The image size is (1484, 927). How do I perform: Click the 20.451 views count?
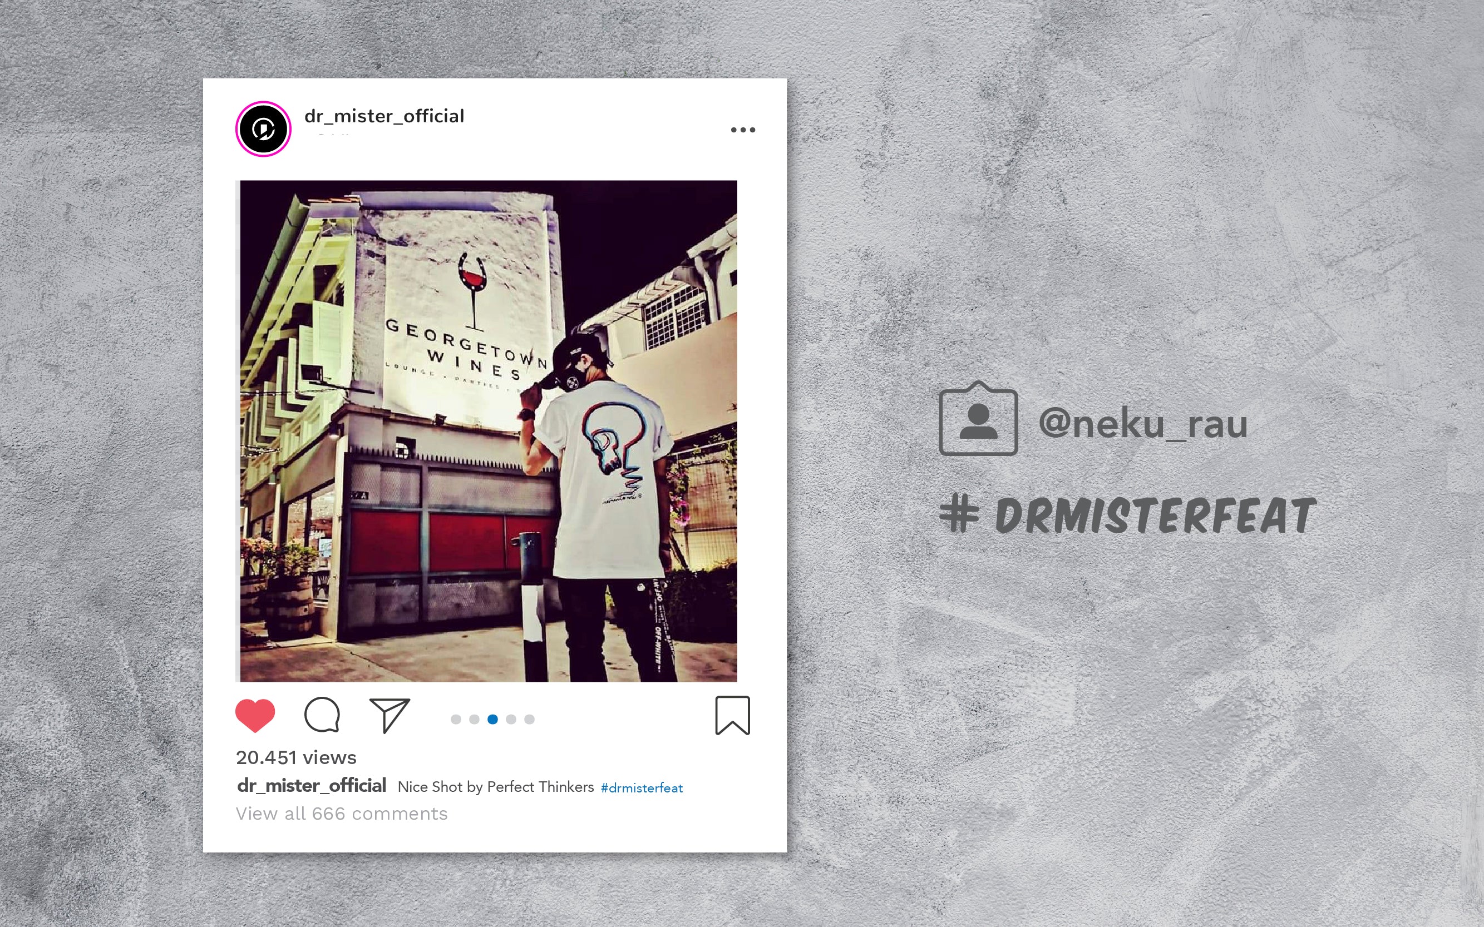(297, 758)
